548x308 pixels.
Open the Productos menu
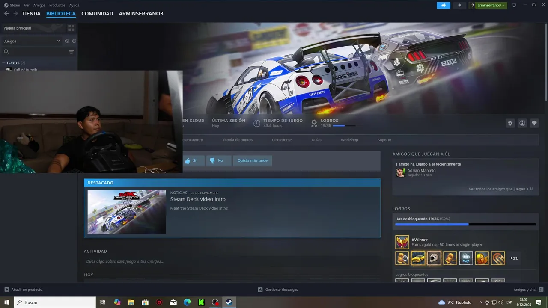pyautogui.click(x=57, y=5)
